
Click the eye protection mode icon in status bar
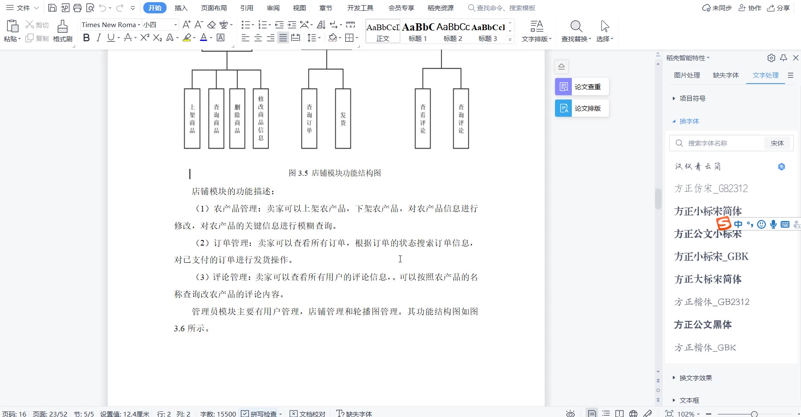[x=571, y=414]
